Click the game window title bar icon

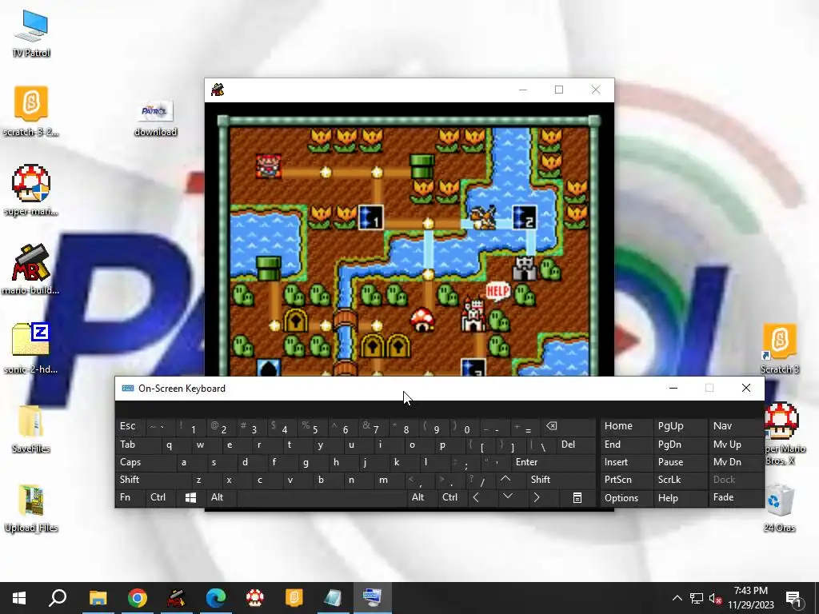click(x=218, y=90)
